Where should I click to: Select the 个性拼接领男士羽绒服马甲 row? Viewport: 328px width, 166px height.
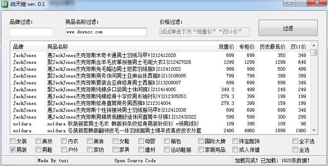160,110
